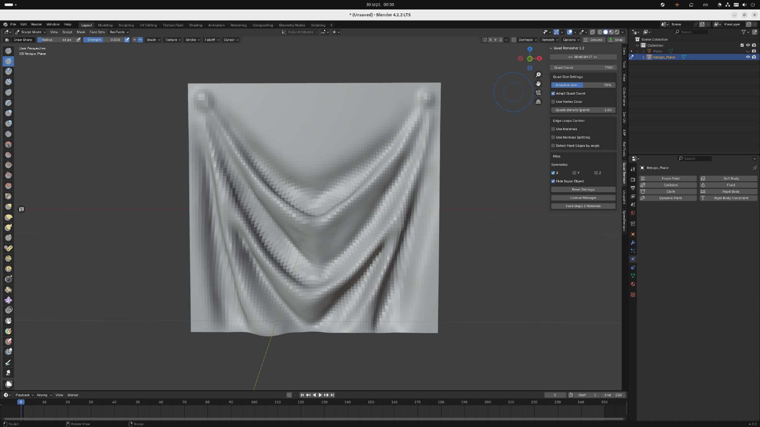Click Face Maps 2 Materials button
This screenshot has height=427, width=760.
(x=583, y=206)
